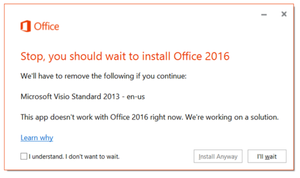This screenshot has width=300, height=178.
Task: Open the Learn why link
Action: tap(37, 138)
